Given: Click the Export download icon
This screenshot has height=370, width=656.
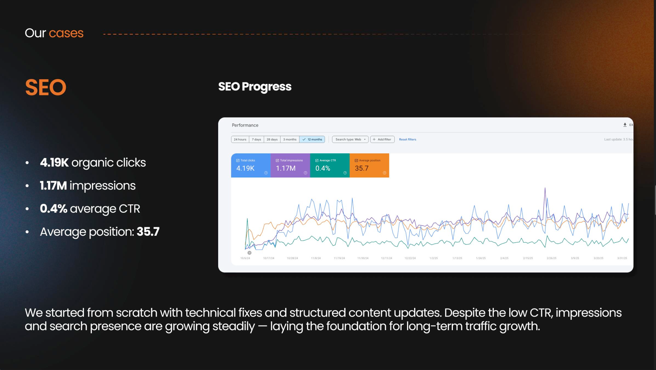Looking at the screenshot, I should (625, 125).
